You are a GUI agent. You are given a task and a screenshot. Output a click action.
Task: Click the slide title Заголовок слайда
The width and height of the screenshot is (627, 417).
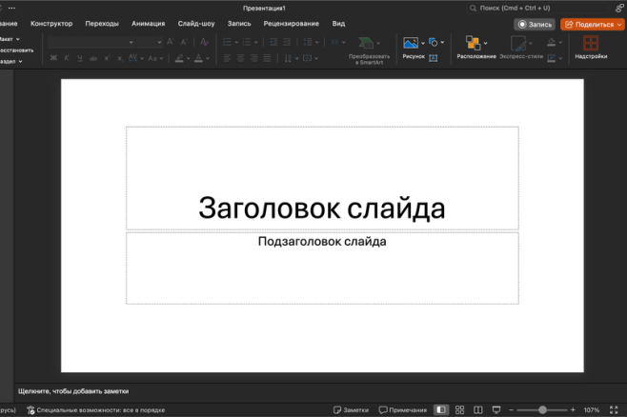click(x=322, y=208)
